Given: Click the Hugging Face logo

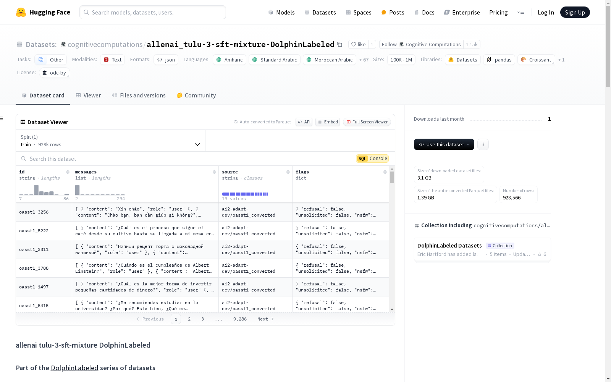Looking at the screenshot, I should [x=43, y=12].
